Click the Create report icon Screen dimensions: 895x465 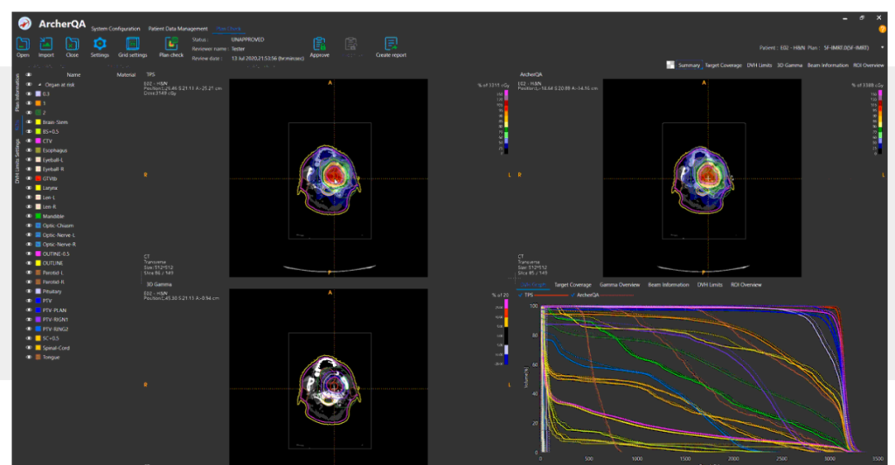(x=391, y=44)
